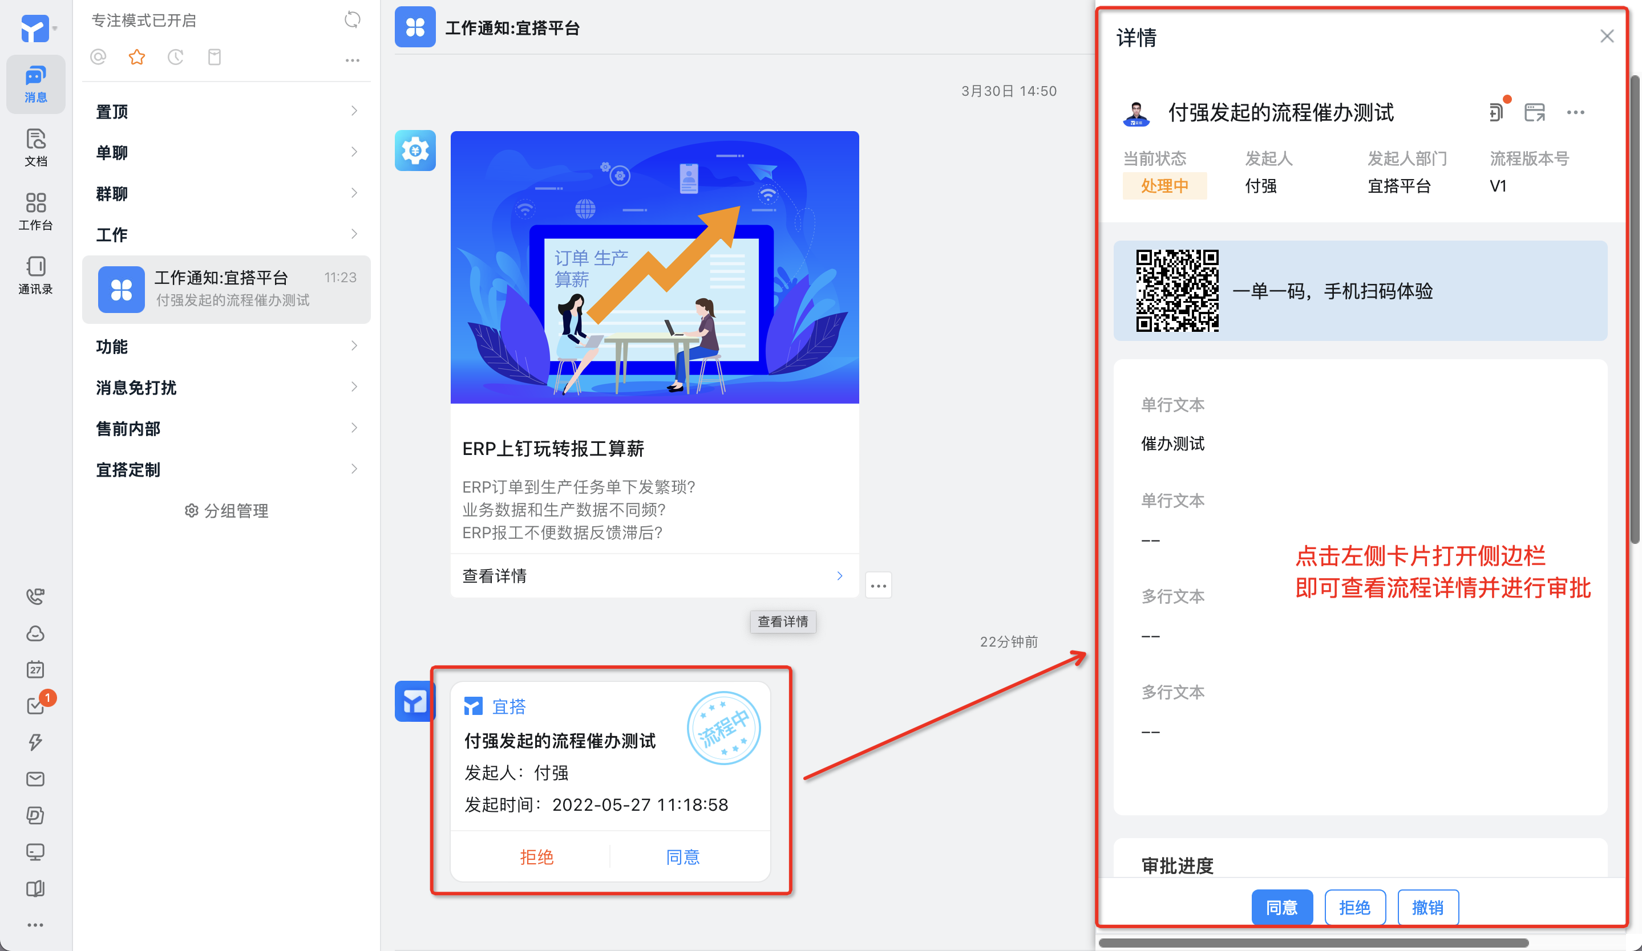Open the 分组管理 group management link

point(227,510)
